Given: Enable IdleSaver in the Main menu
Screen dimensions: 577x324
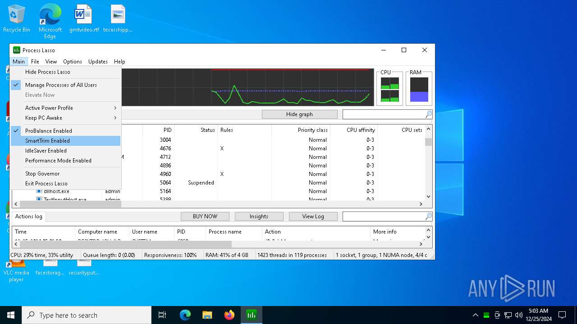Looking at the screenshot, I should tap(66, 151).
